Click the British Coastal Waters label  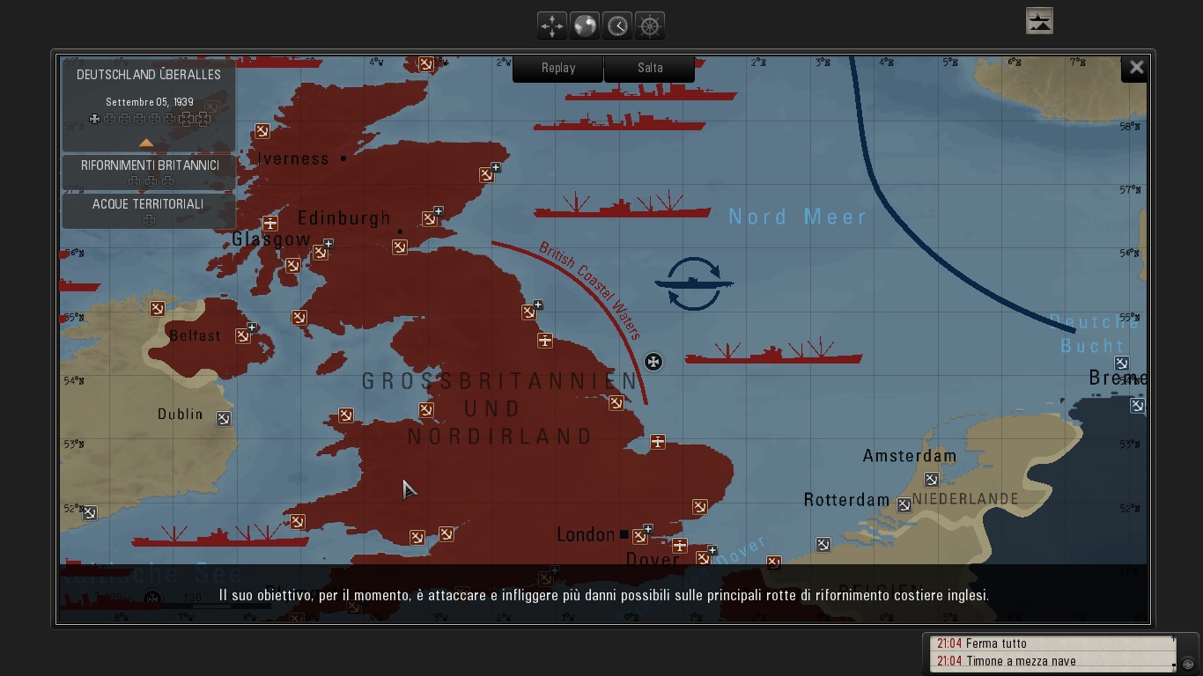[x=591, y=290]
